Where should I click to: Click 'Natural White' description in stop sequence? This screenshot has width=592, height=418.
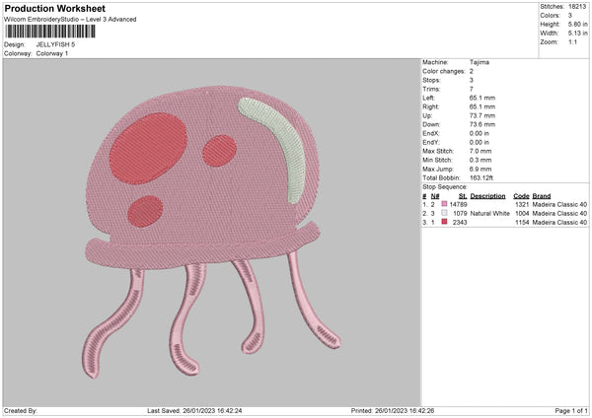pyautogui.click(x=490, y=213)
